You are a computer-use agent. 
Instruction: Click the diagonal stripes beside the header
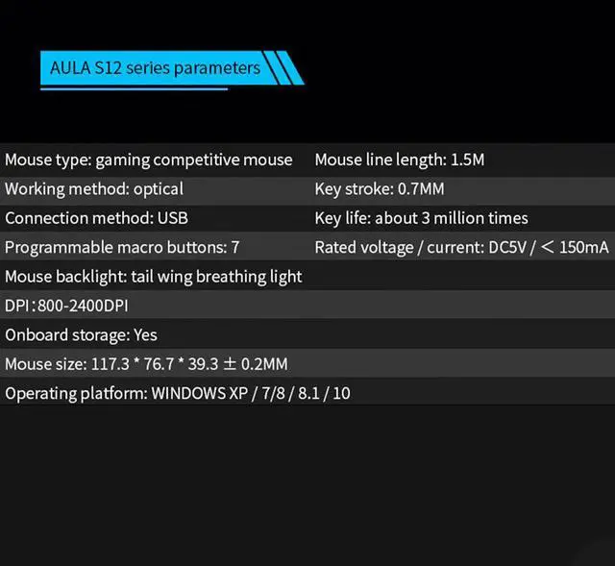(x=284, y=68)
